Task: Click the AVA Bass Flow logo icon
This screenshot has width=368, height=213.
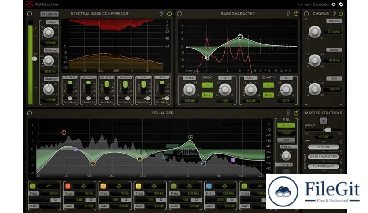Action: tap(29, 4)
